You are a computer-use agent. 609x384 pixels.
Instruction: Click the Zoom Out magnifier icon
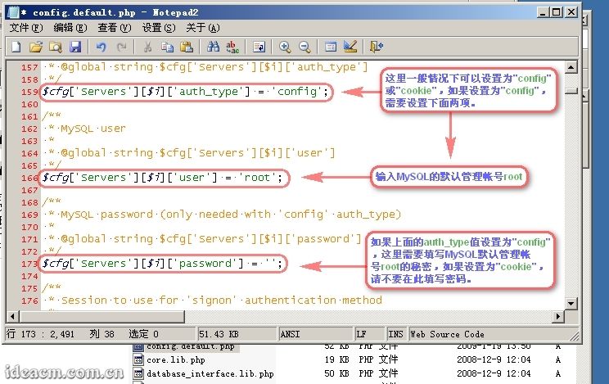click(x=304, y=47)
